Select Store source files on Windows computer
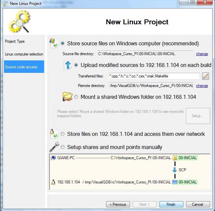Screen dimensions: 215x211 point(63,43)
